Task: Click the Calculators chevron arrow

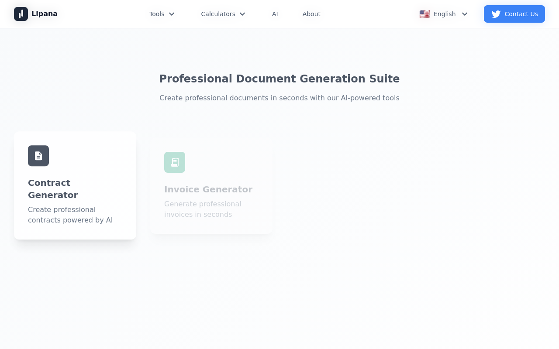Action: 242,14
